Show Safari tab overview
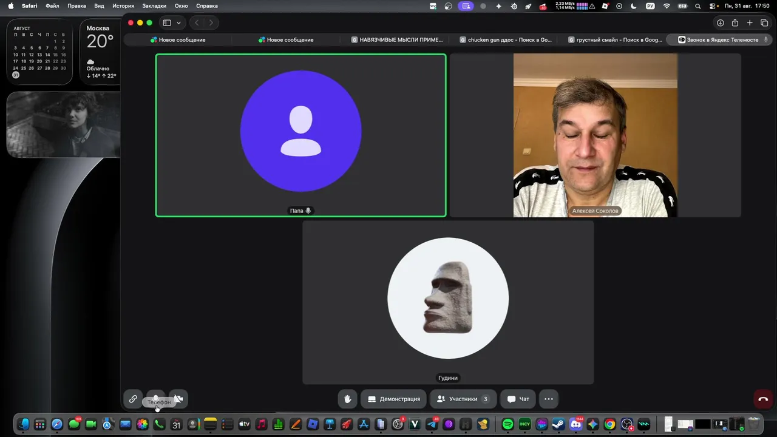The height and width of the screenshot is (437, 777). point(764,22)
